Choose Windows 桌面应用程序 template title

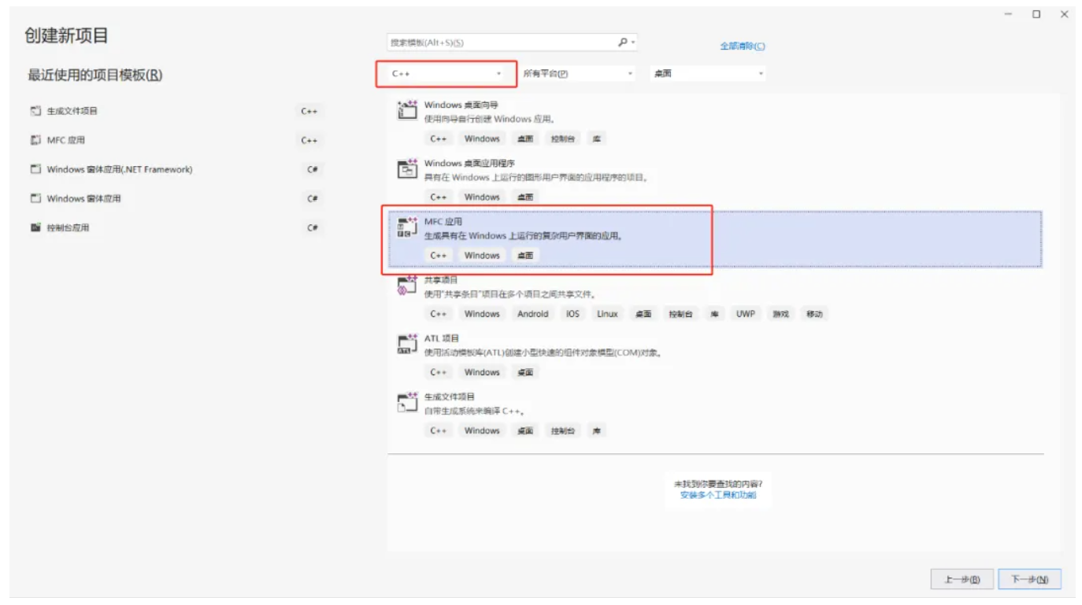(469, 164)
